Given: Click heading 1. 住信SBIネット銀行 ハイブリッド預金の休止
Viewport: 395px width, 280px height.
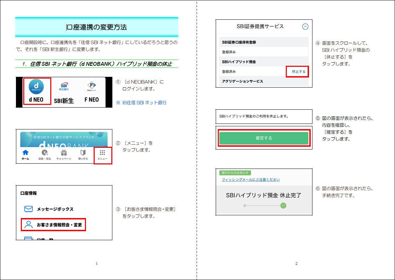Looking at the screenshot, I should pos(97,64).
